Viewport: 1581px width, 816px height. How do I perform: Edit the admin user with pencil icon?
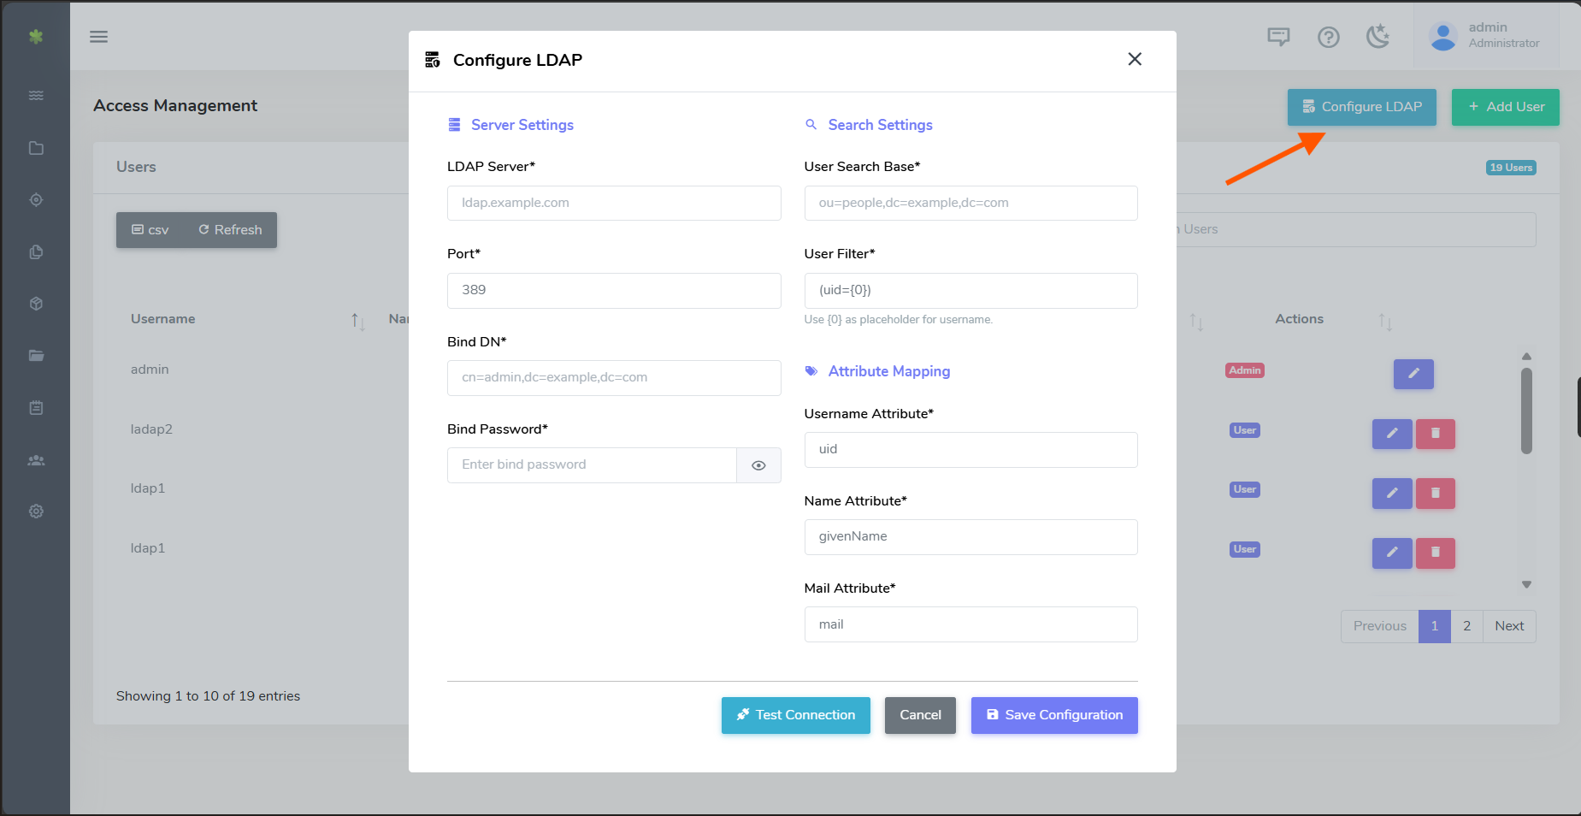(1413, 374)
